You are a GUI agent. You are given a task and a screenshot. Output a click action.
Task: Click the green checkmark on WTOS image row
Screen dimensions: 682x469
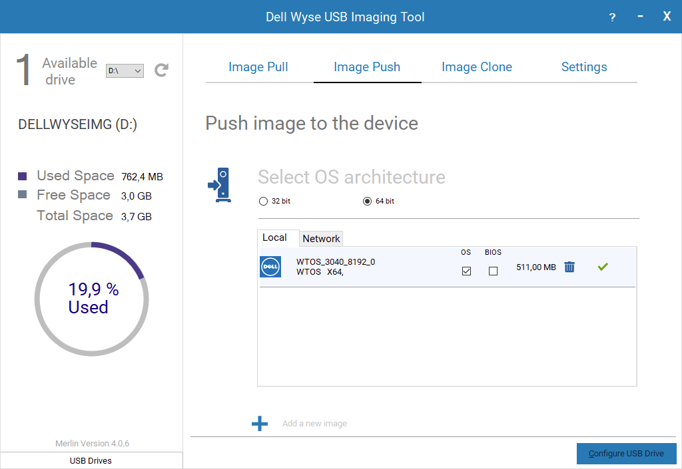tap(603, 267)
